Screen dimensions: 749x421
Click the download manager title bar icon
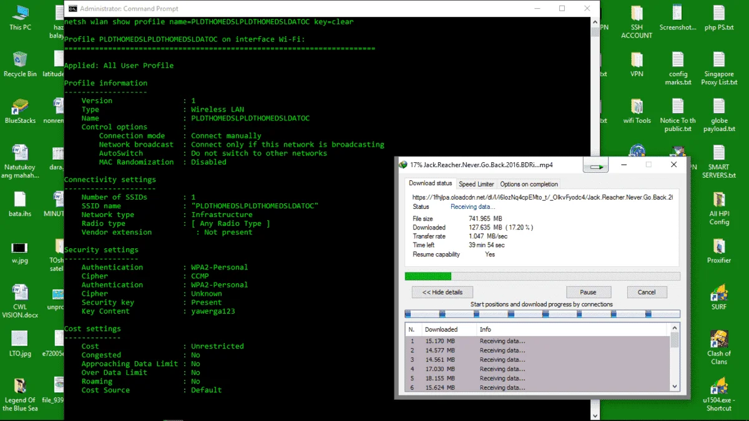[x=403, y=165]
